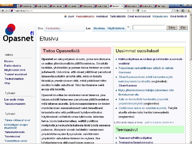Open the Keskustelusivu link

[85, 17]
